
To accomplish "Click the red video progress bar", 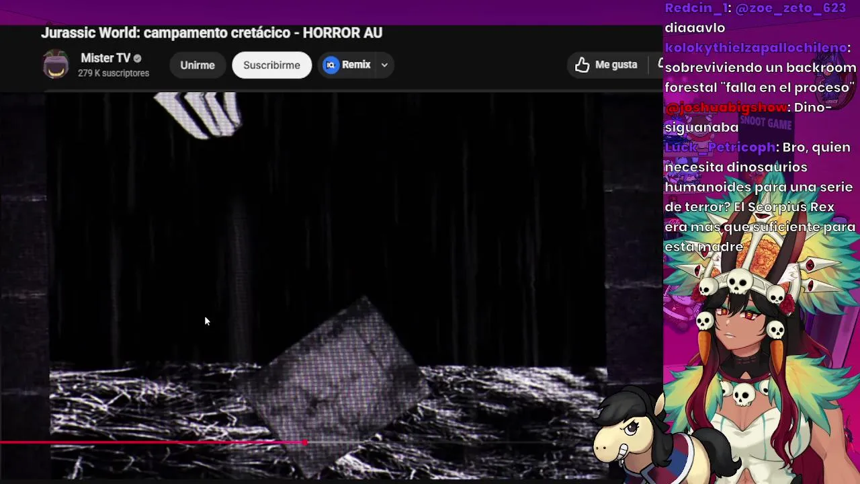I will coord(153,442).
